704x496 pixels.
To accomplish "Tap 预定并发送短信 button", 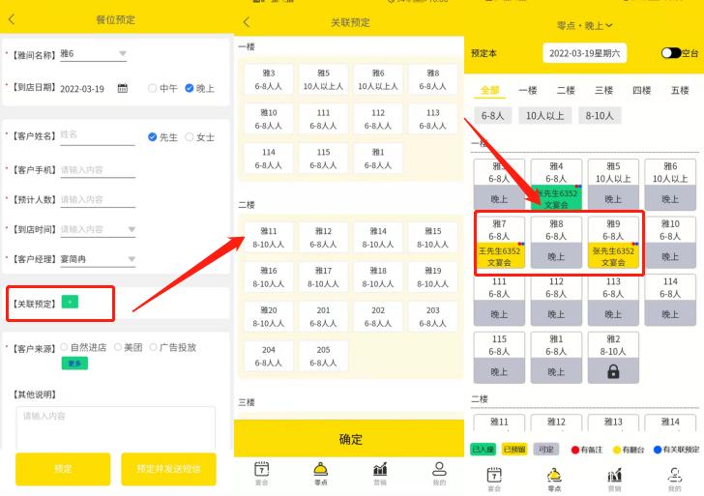I will 168,469.
